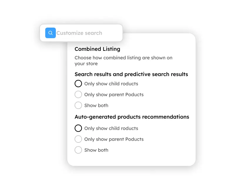Click the 'Only show parent Poducts' label text
Image resolution: width=235 pixels, height=190 pixels.
(x=114, y=94)
